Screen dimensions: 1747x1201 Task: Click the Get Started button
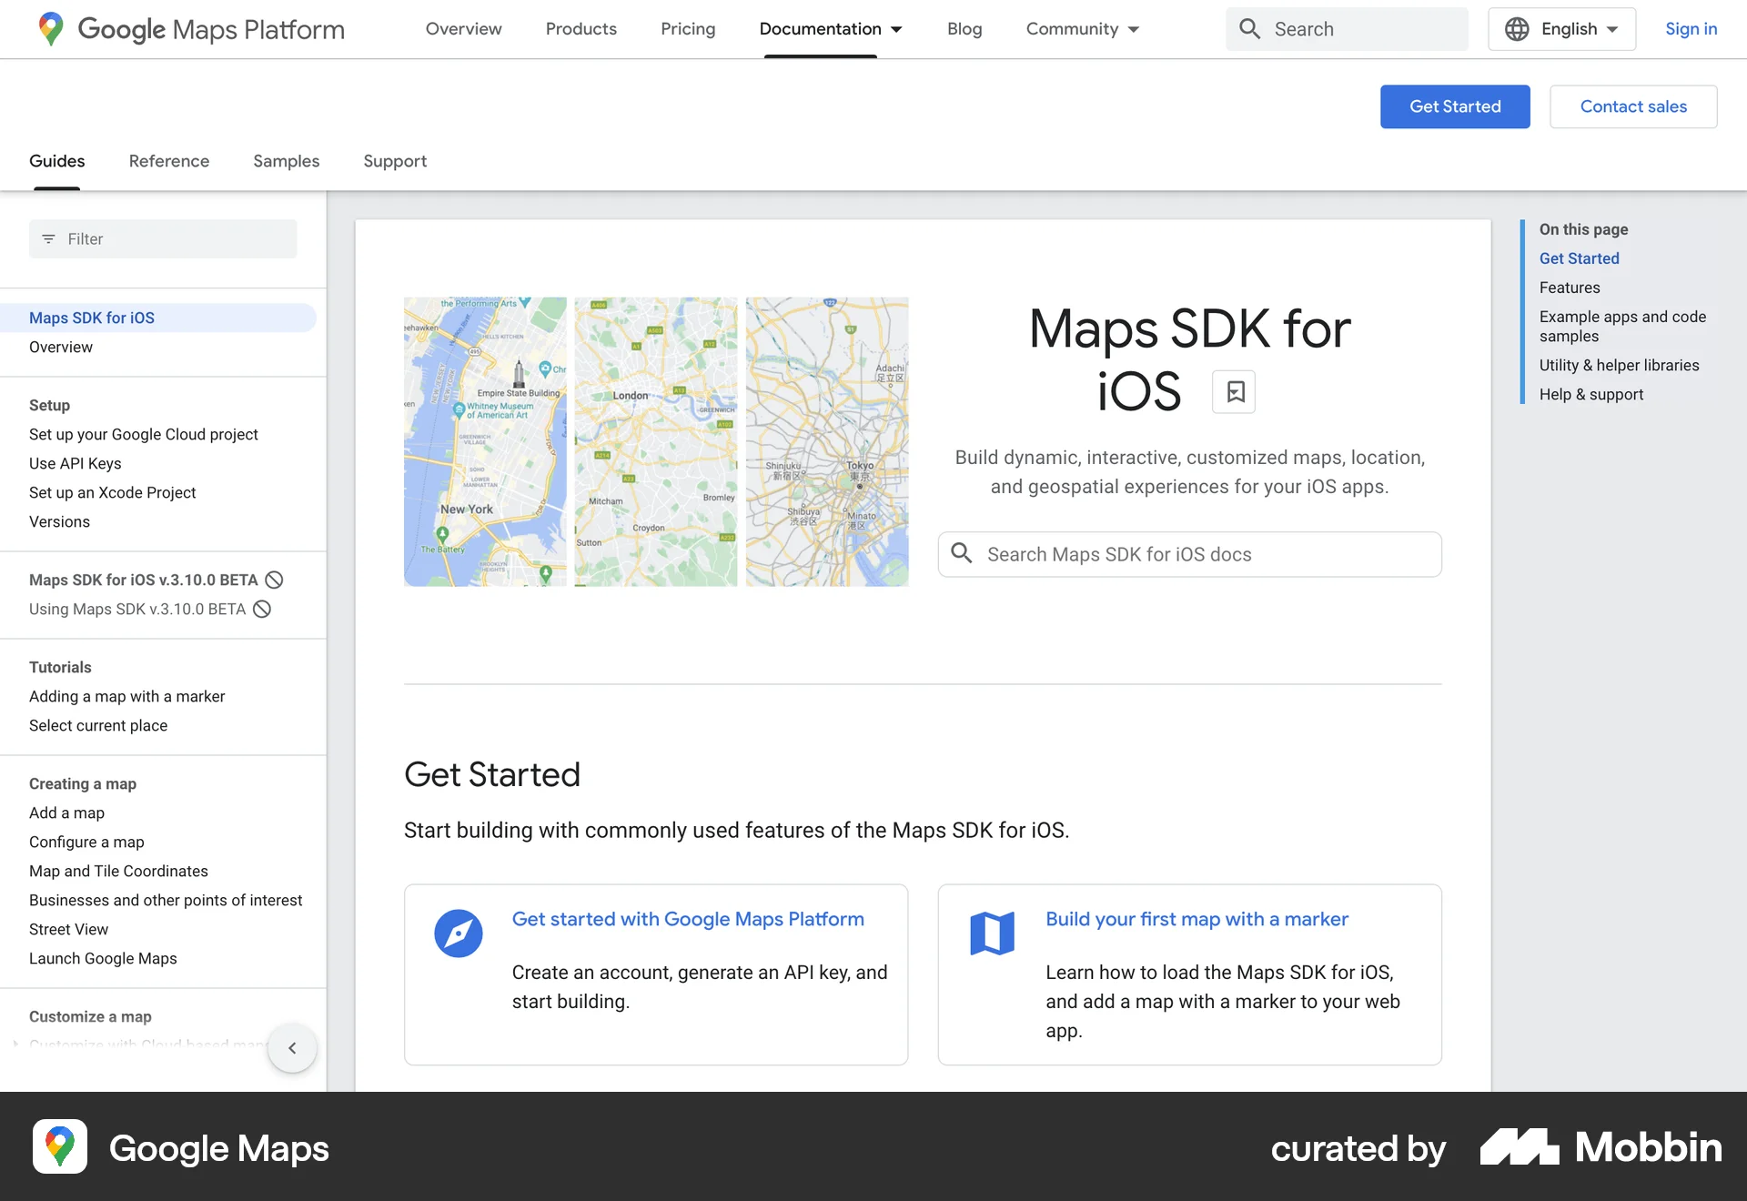(x=1454, y=106)
